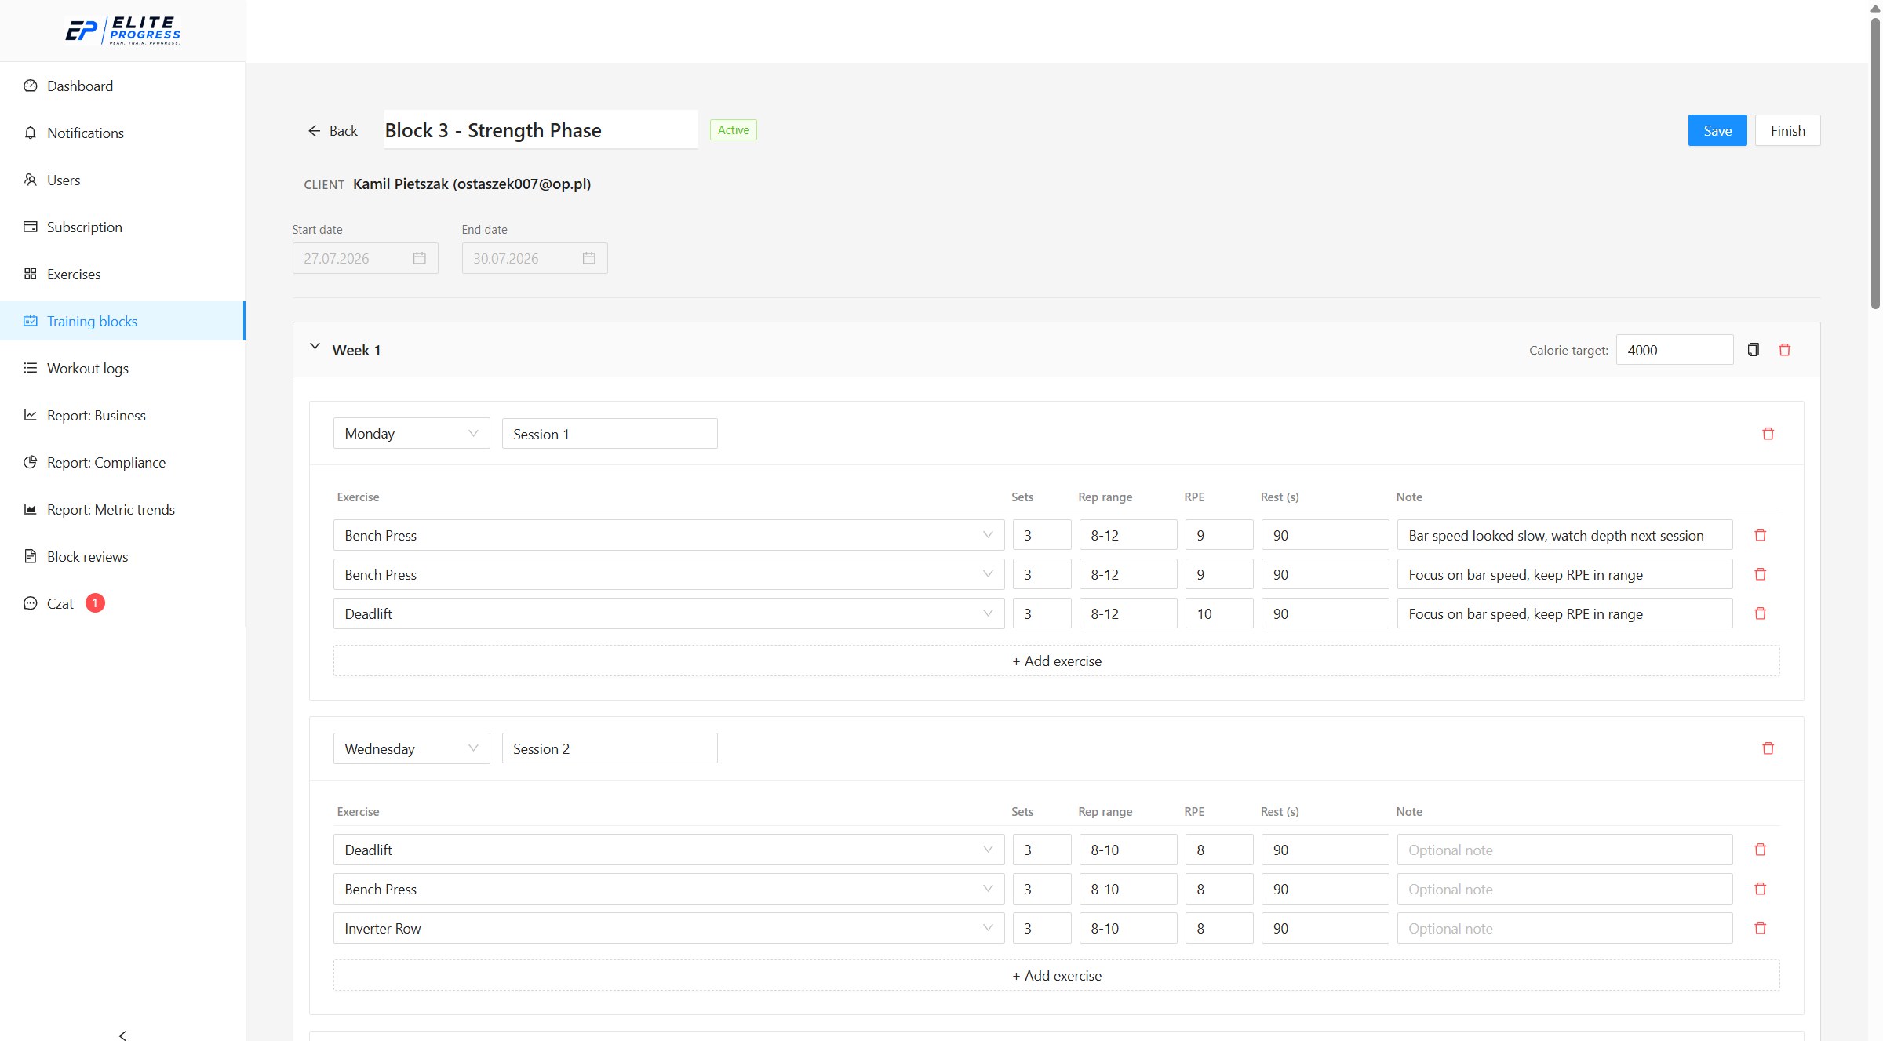Click the Session 1 name field
The width and height of the screenshot is (1883, 1041).
point(610,434)
